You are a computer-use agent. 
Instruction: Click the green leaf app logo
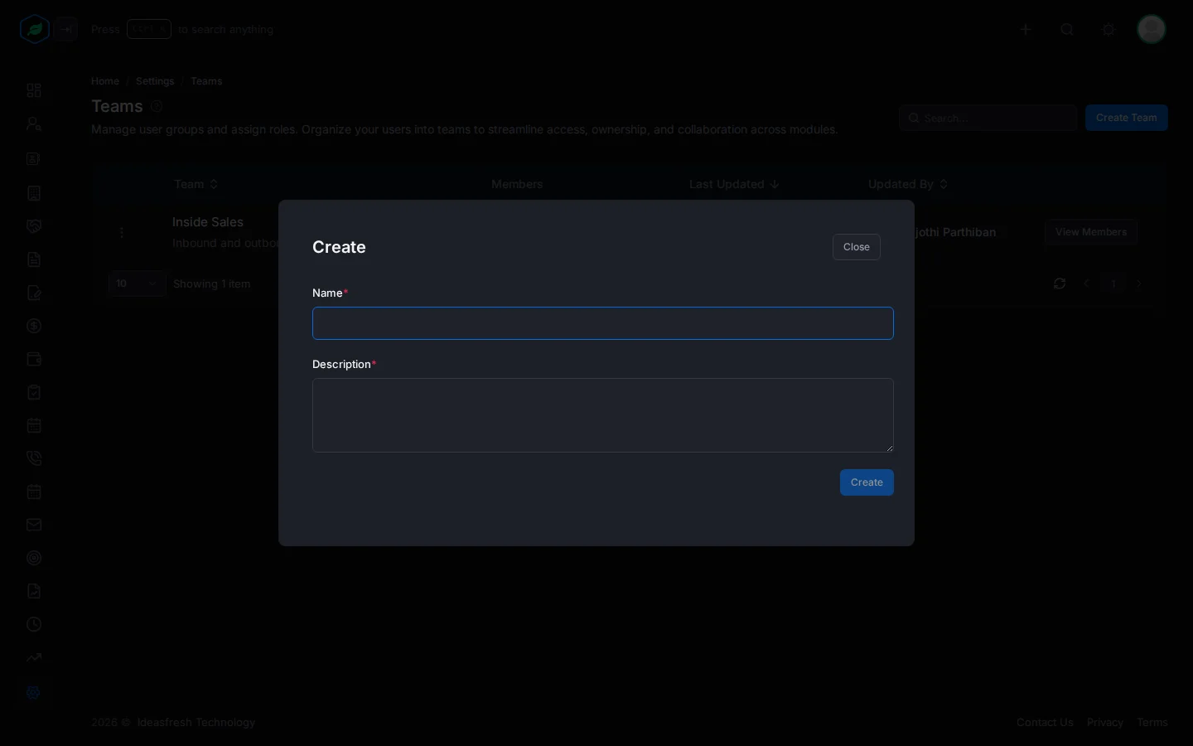pyautogui.click(x=35, y=29)
